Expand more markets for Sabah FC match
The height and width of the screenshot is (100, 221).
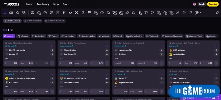(162, 91)
